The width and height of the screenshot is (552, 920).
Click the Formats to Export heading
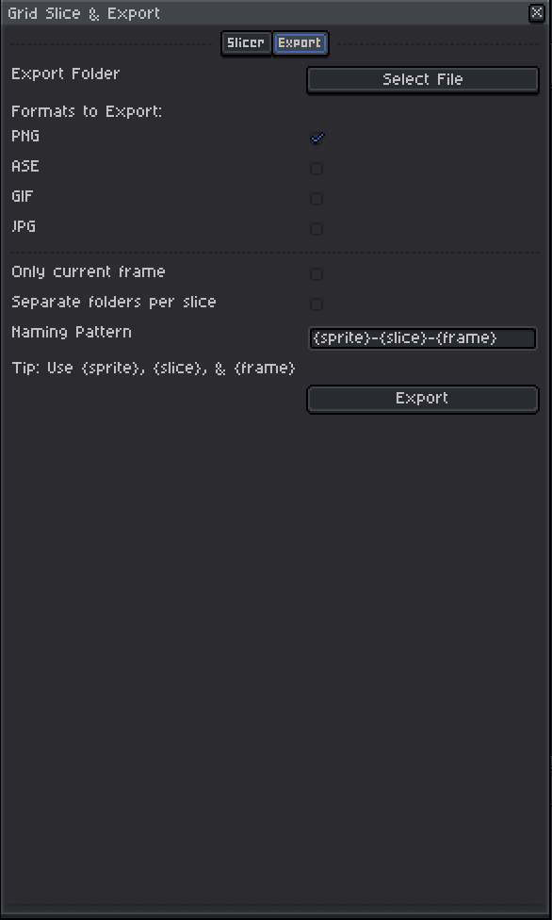87,111
